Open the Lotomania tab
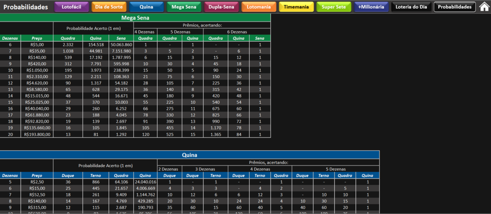Image resolution: width=491 pixels, height=214 pixels. [x=258, y=7]
